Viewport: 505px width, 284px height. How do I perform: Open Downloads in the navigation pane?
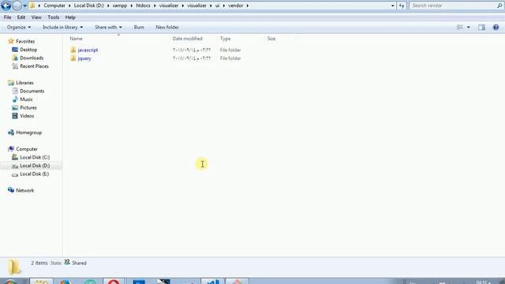click(32, 58)
